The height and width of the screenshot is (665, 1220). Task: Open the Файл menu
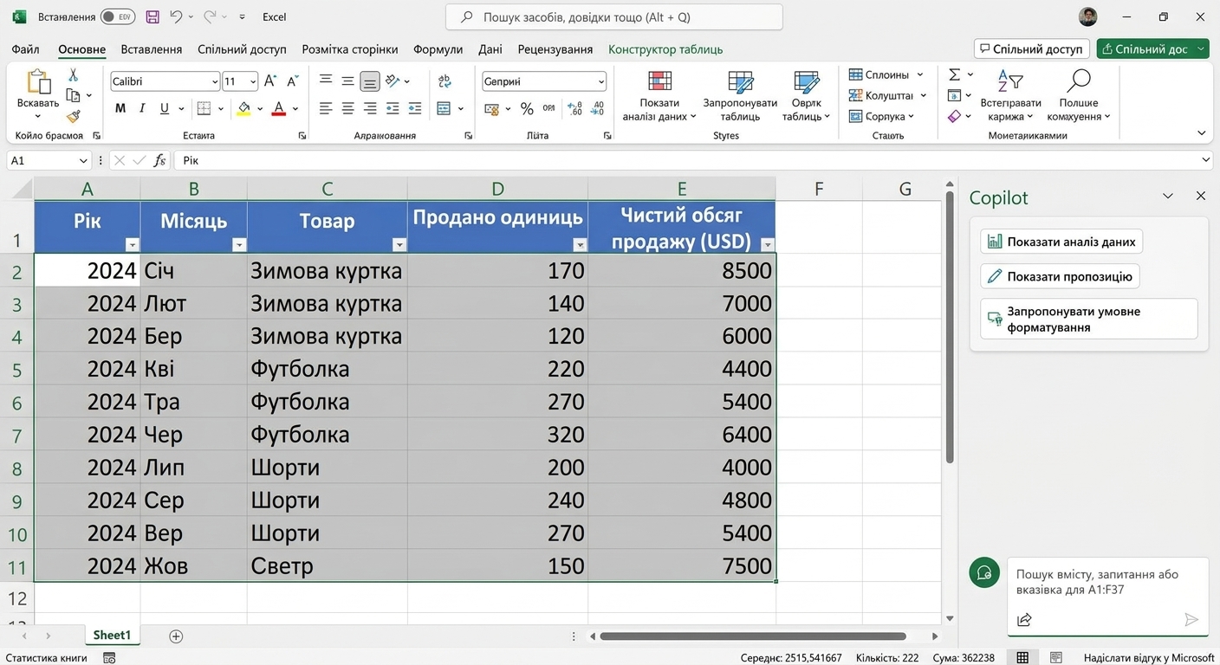click(25, 49)
